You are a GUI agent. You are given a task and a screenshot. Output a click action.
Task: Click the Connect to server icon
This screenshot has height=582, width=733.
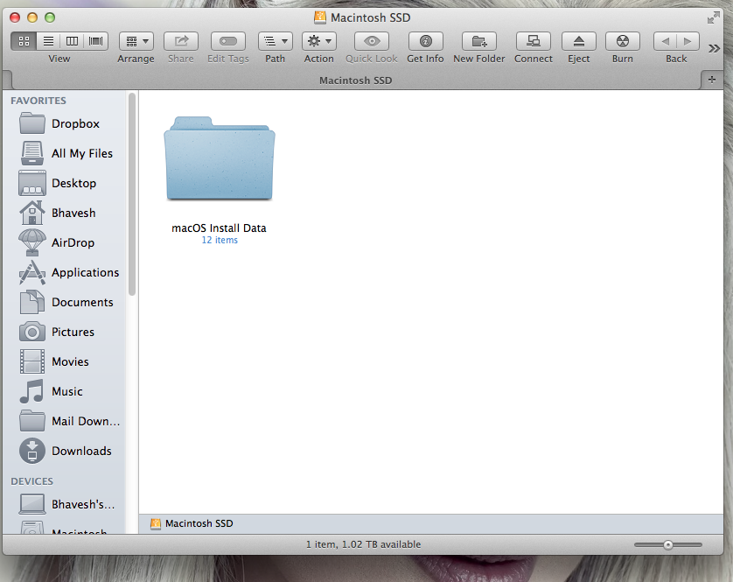coord(534,41)
